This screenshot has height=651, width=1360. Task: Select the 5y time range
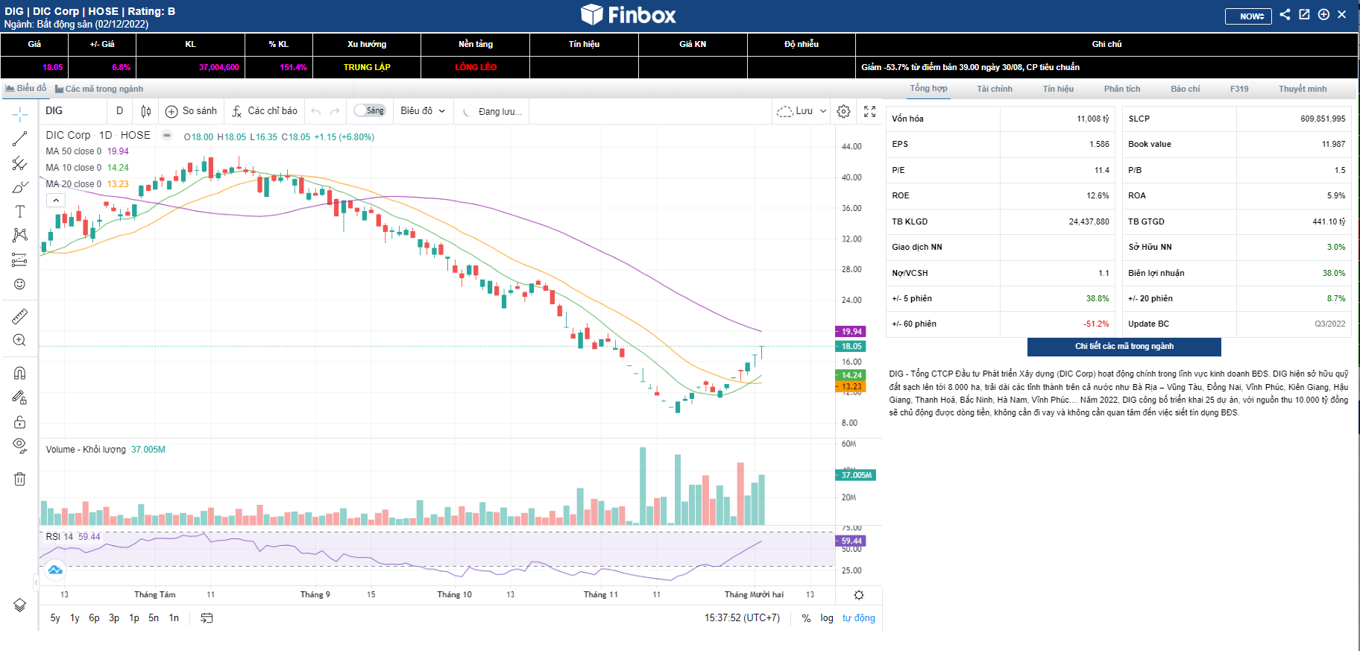click(x=55, y=617)
